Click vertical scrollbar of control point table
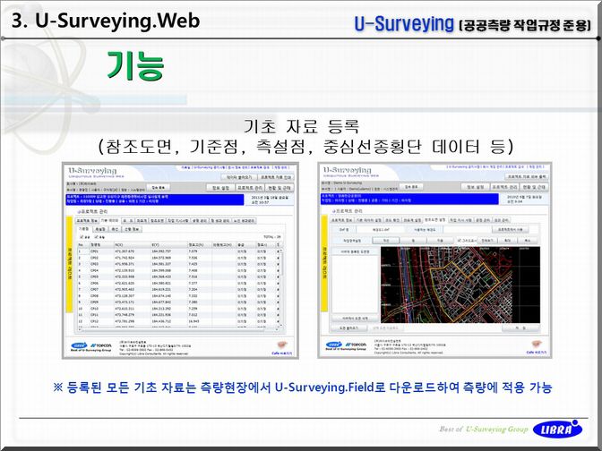 pos(281,287)
